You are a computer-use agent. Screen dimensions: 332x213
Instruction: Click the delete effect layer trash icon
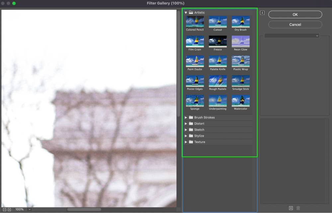click(x=298, y=208)
